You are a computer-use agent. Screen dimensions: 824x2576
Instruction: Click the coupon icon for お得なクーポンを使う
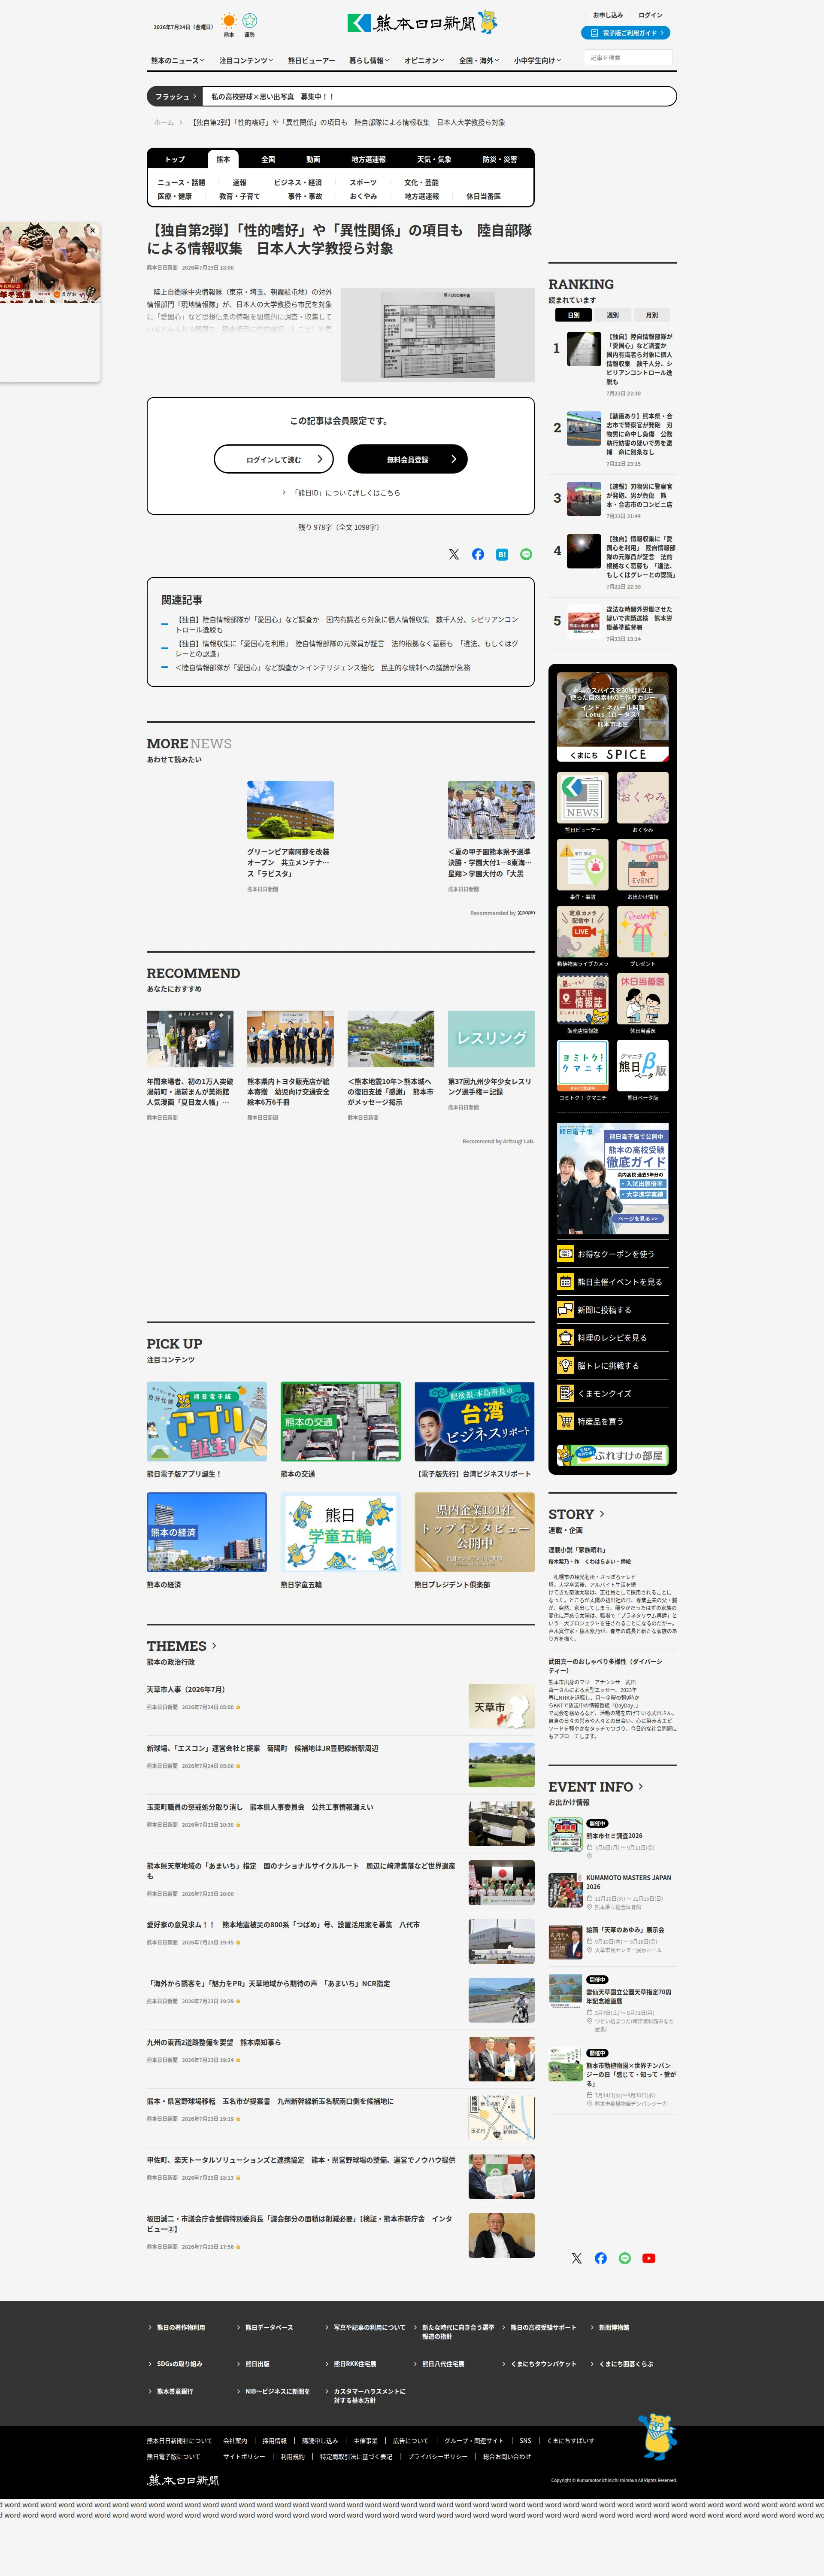coord(566,1254)
